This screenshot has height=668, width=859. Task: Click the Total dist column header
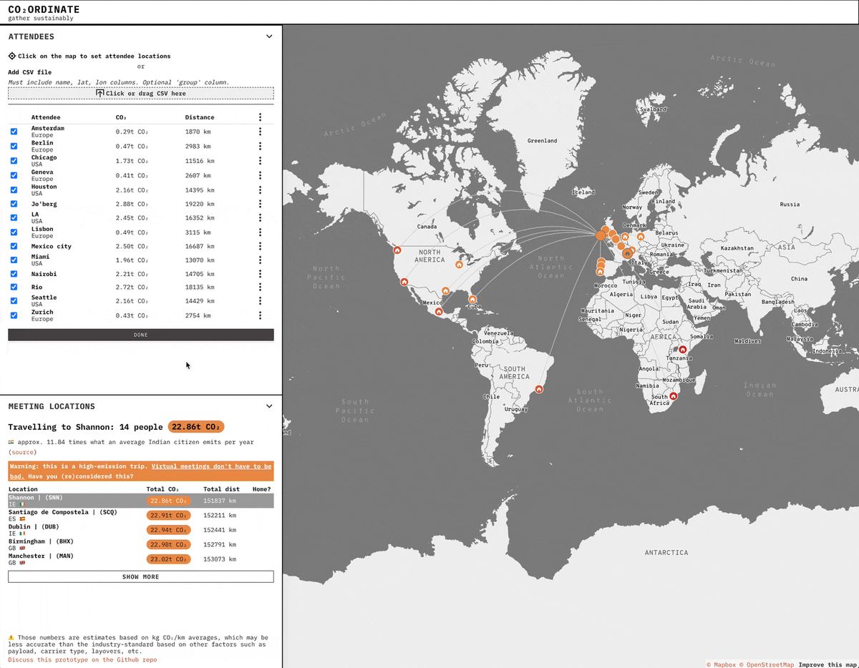click(222, 489)
